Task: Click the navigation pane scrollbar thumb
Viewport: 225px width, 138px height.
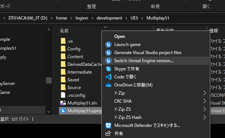Action: (x=49, y=80)
